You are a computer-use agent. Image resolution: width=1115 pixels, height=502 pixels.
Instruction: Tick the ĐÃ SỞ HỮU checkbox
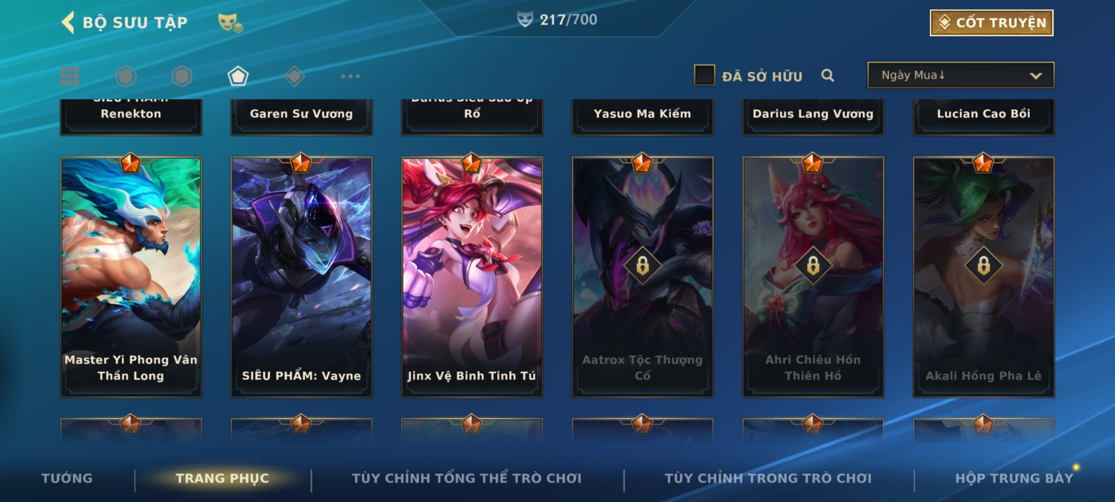pyautogui.click(x=704, y=75)
